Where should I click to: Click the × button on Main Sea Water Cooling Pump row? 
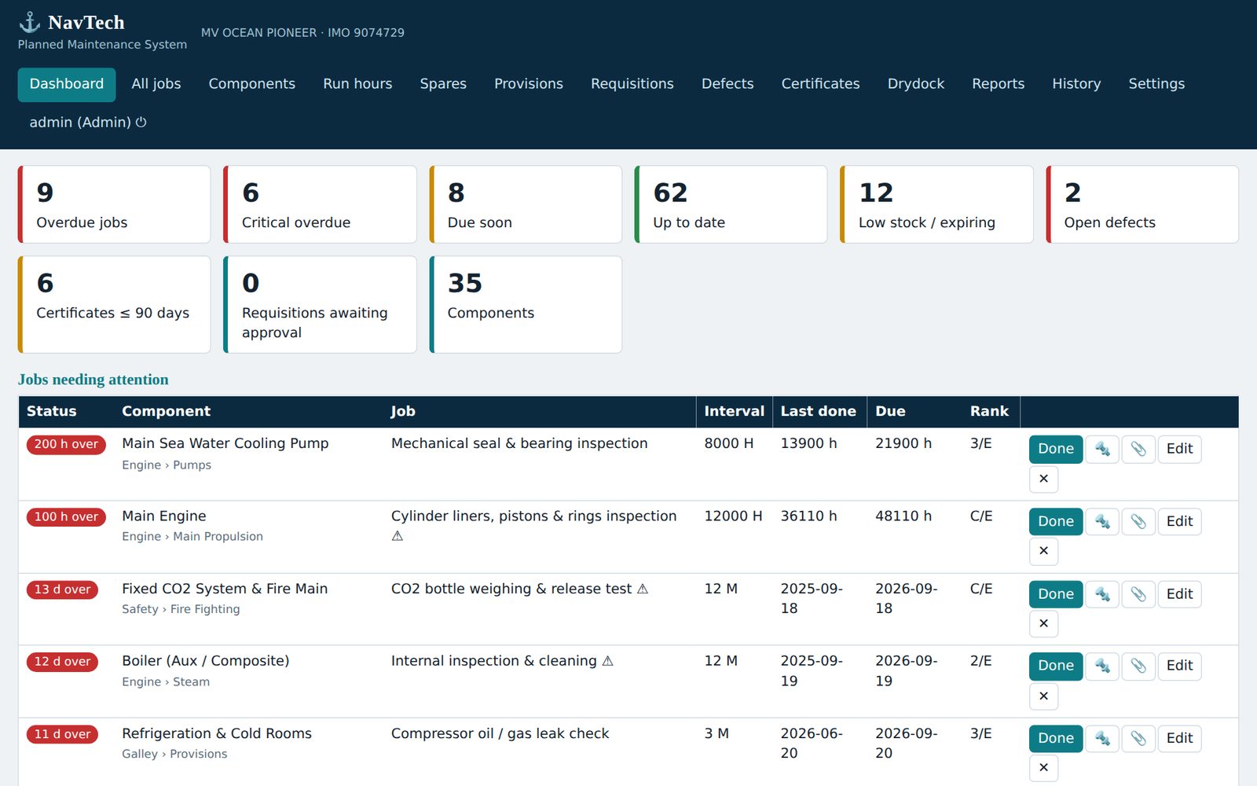(1043, 479)
